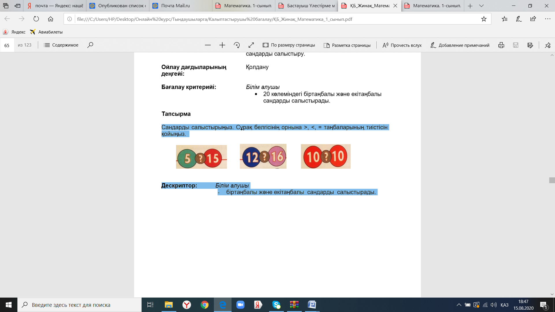Switch to почта — Яндекс tab

click(55, 6)
